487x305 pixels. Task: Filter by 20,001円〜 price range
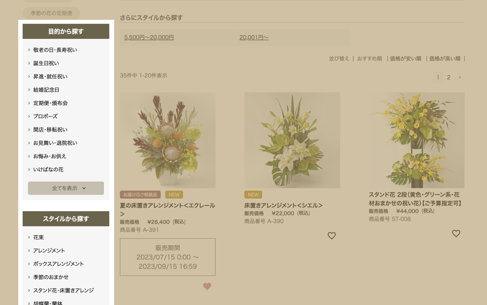[x=254, y=38]
